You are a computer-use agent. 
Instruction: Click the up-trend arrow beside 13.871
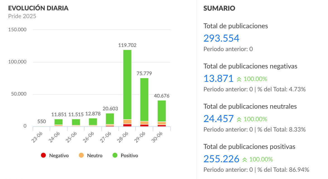pos(239,79)
